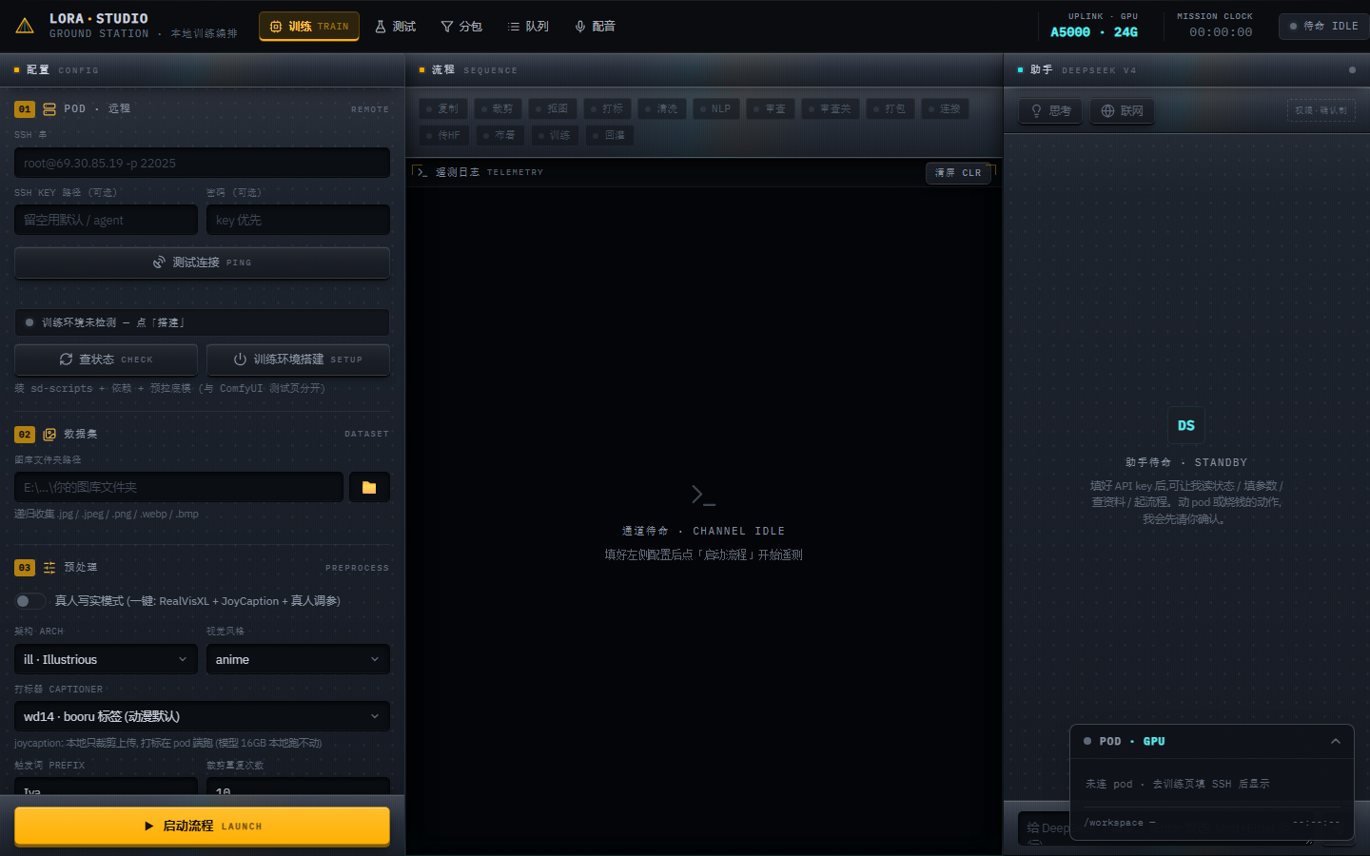Toggle the 打包 sequence step chip
1370x856 pixels.
[890, 108]
